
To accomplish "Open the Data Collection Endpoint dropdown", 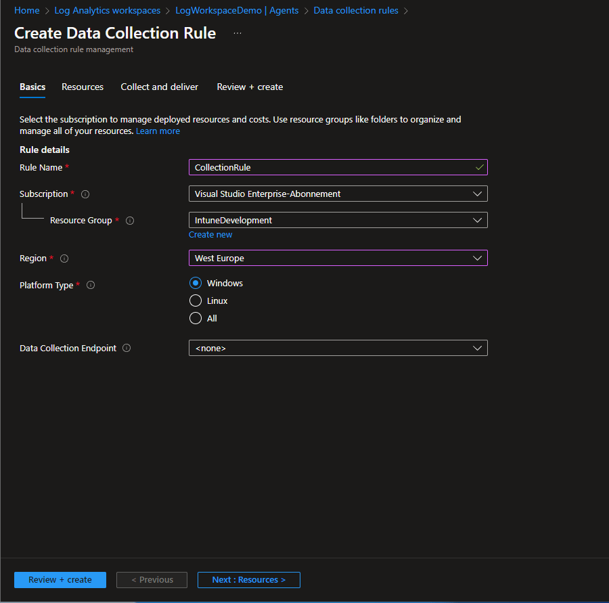I will 338,349.
